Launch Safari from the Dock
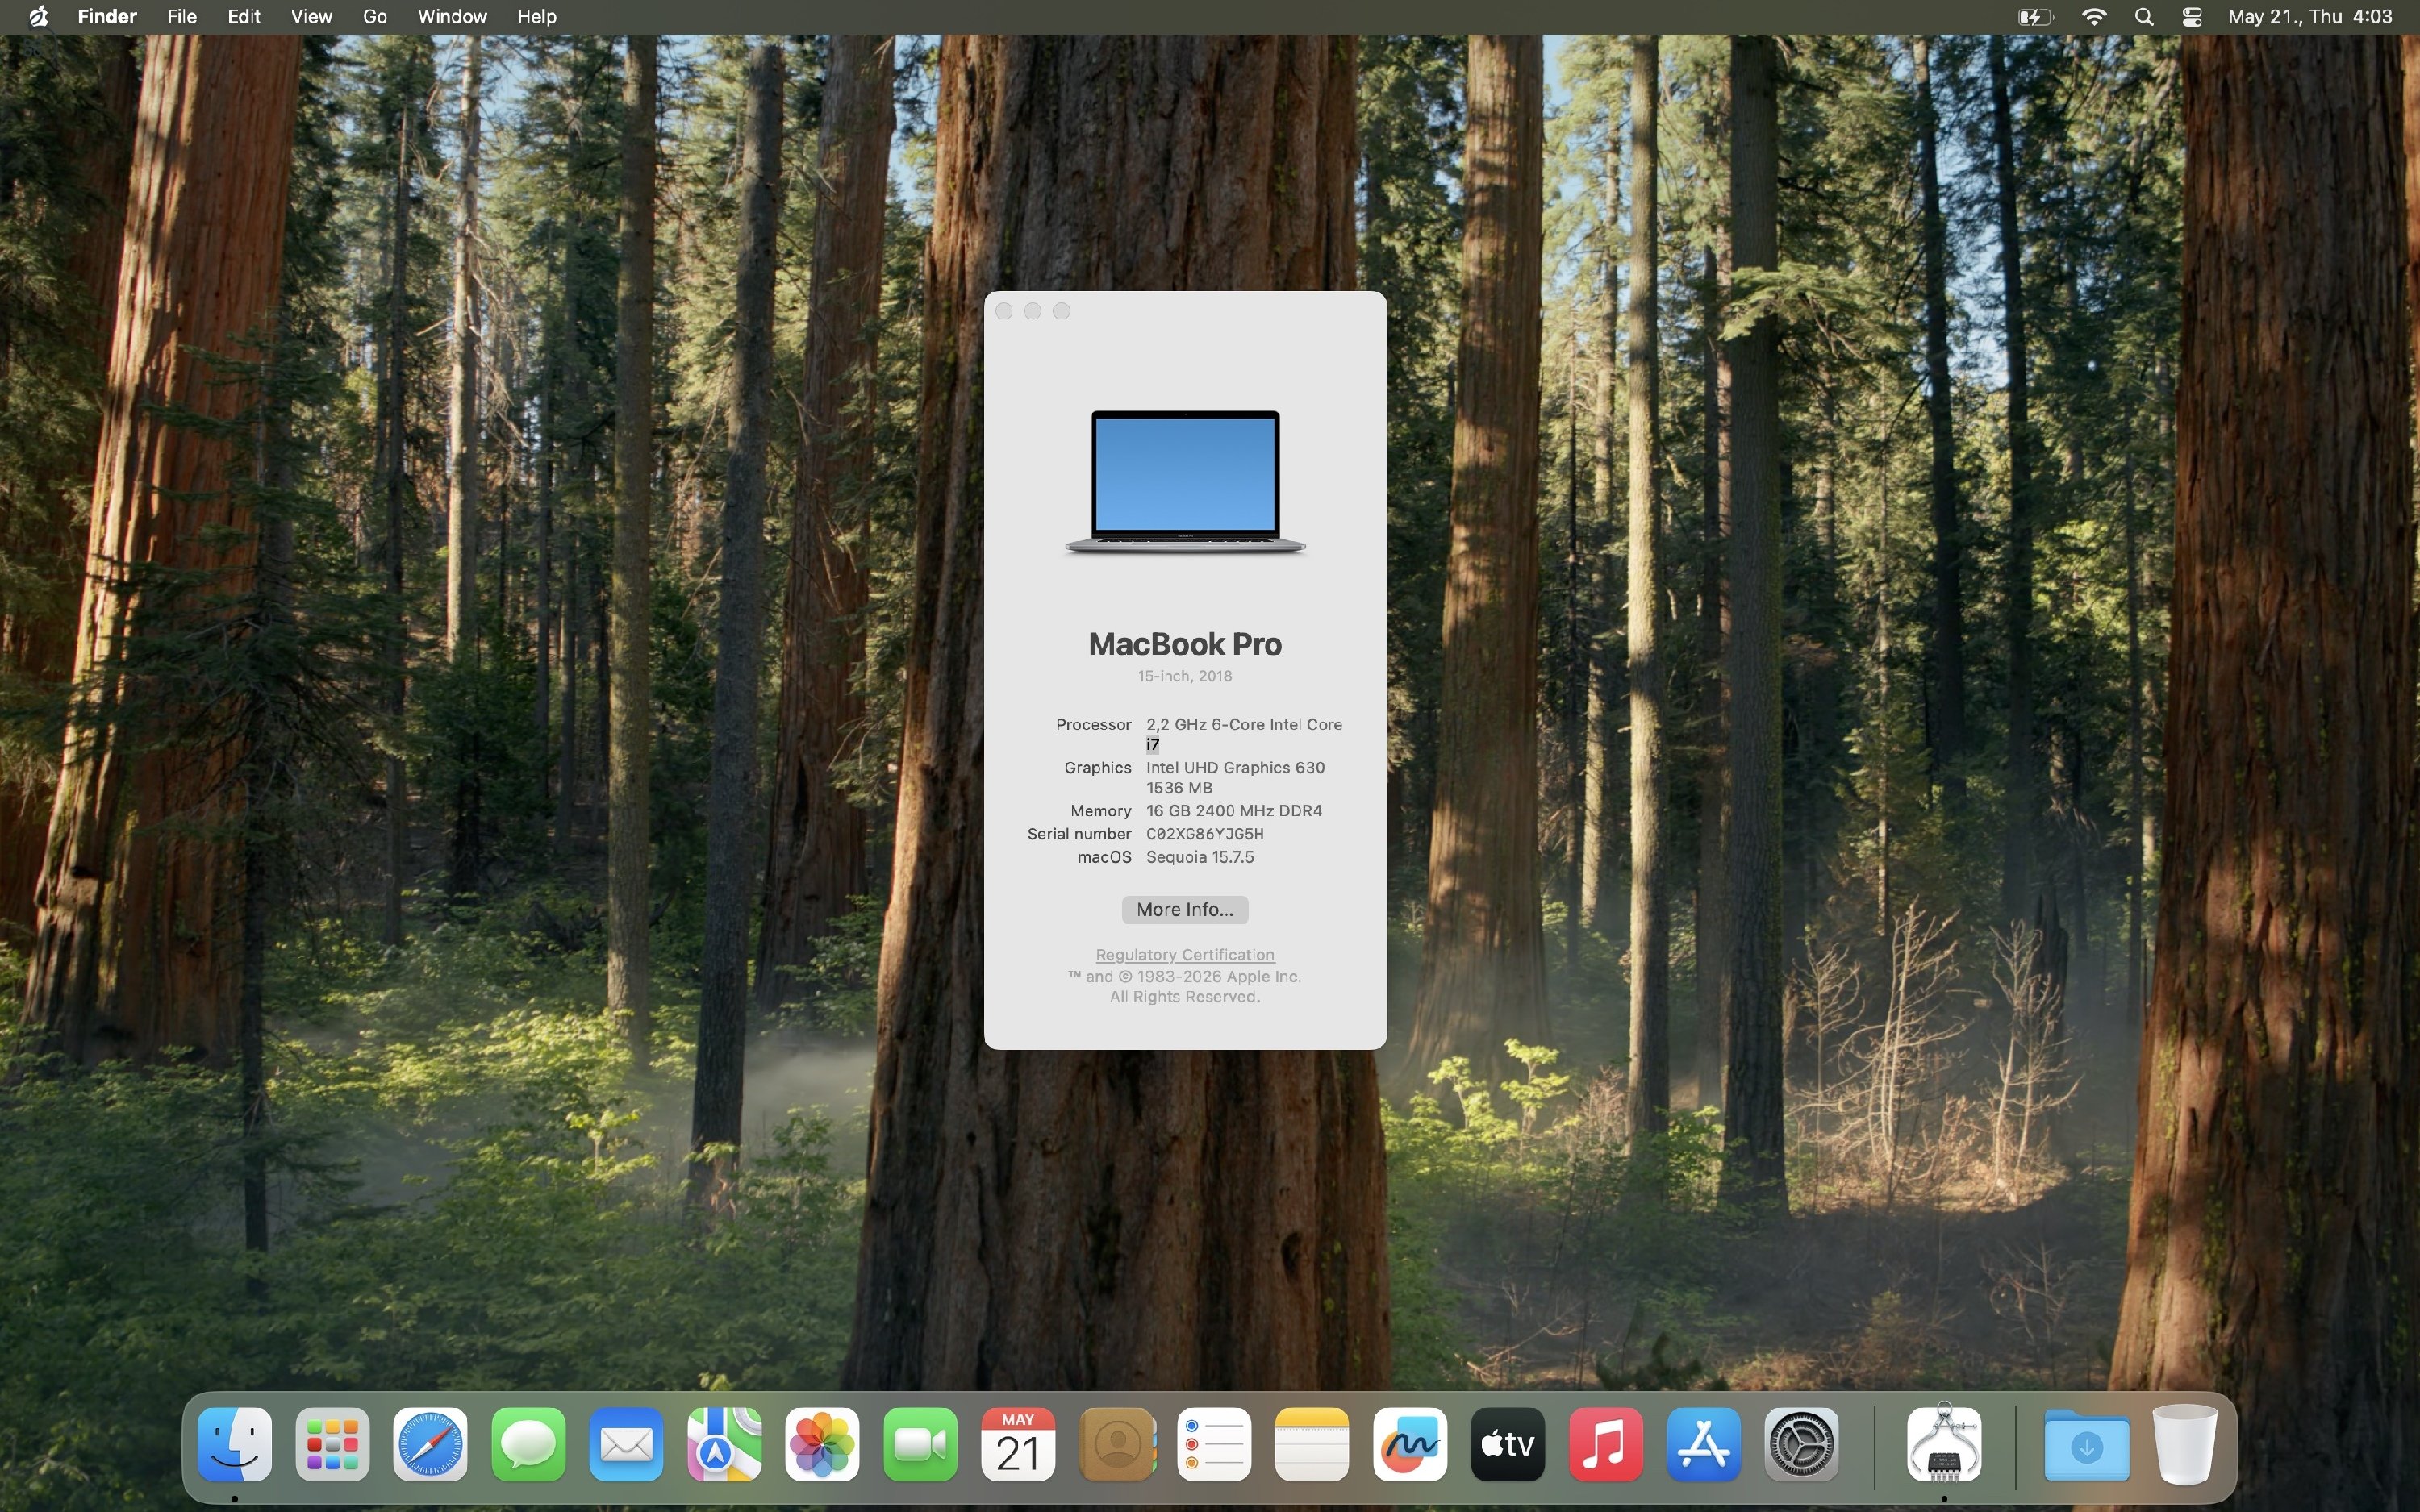Image resolution: width=2420 pixels, height=1512 pixels. coord(431,1444)
